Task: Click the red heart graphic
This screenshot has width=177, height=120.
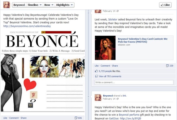Action: click(x=30, y=85)
